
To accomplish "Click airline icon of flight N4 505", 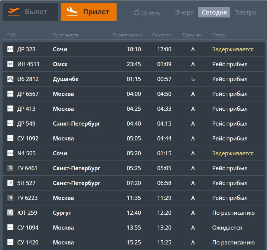I will pyautogui.click(x=10, y=153).
